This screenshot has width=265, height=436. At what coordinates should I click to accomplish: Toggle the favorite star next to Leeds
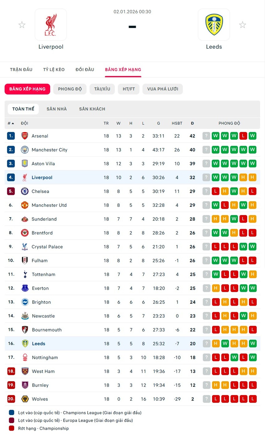tap(243, 25)
